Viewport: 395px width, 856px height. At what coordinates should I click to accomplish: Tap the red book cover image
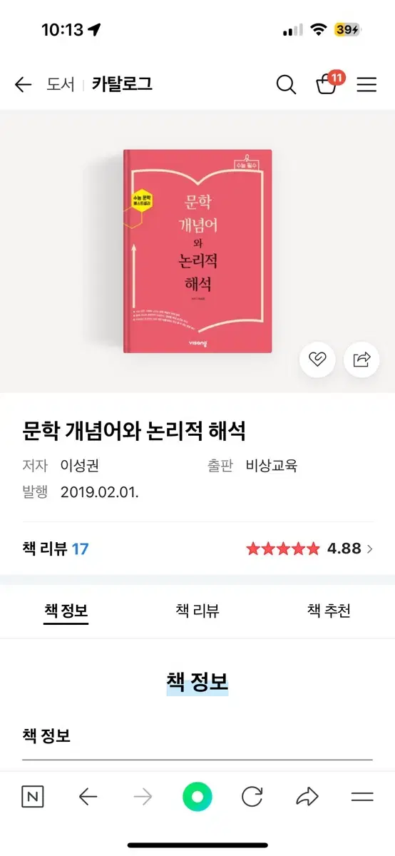pos(197,251)
